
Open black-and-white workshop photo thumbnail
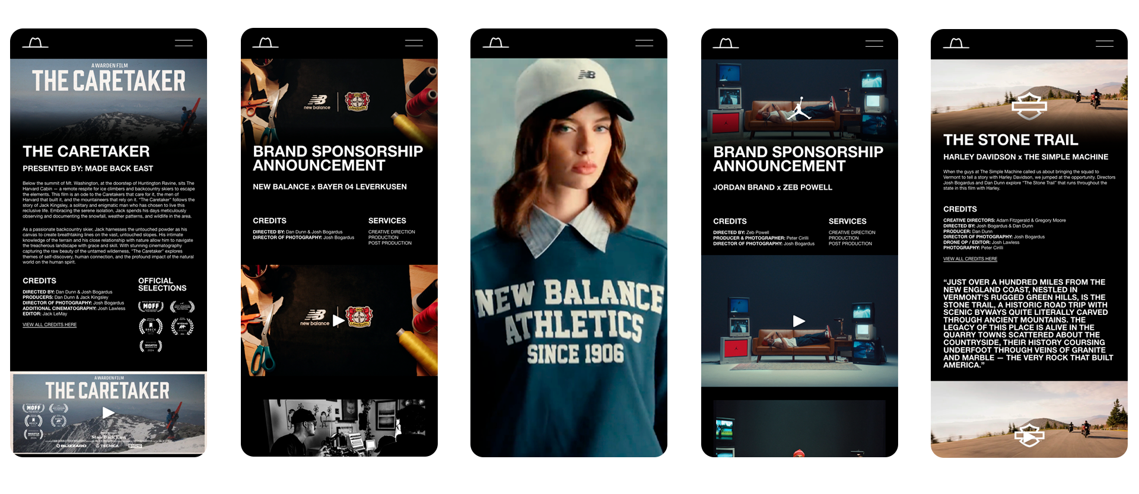pos(345,428)
